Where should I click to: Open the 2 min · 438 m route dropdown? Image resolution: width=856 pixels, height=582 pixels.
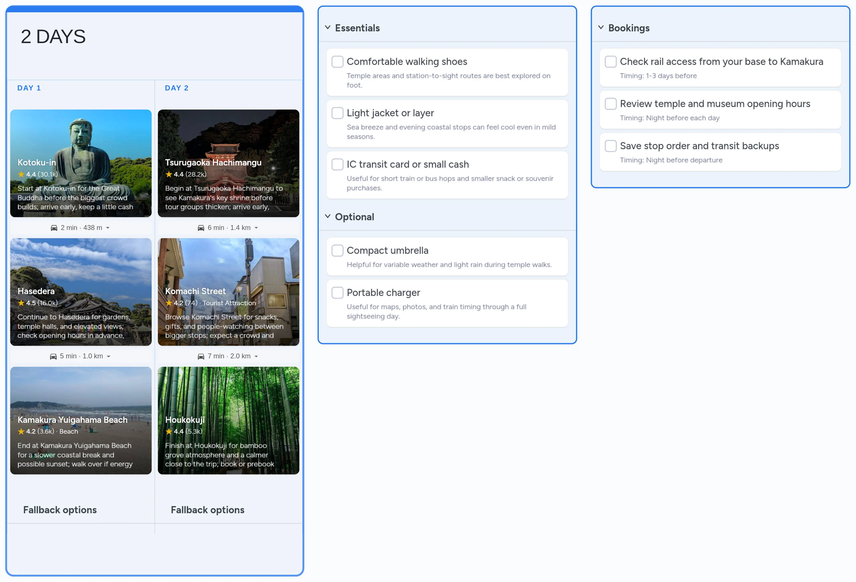pyautogui.click(x=108, y=228)
